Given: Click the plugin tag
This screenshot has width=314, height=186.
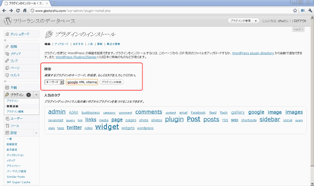Looking at the screenshot, I should 174,119.
